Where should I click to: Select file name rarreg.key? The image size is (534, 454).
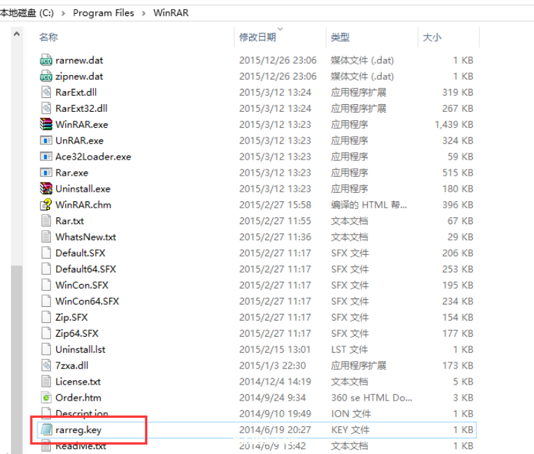coord(78,430)
